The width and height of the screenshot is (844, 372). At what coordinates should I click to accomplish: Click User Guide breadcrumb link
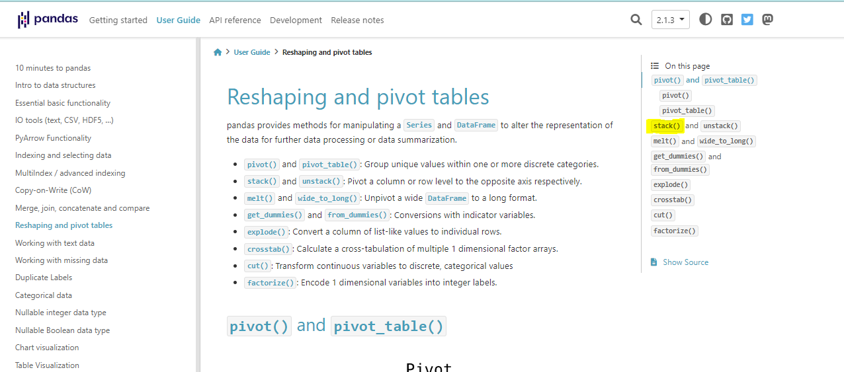(x=252, y=52)
